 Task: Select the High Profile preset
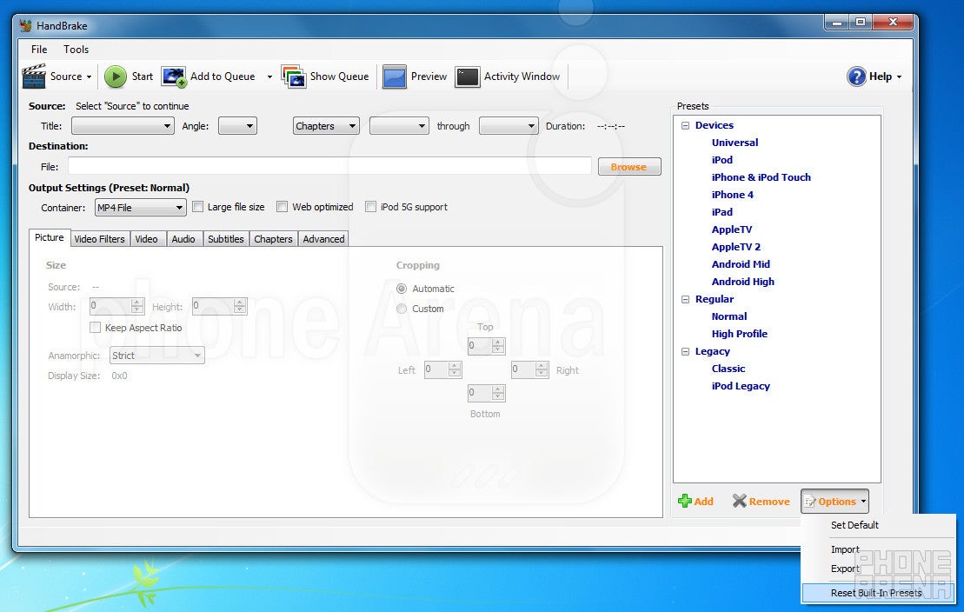pos(740,334)
